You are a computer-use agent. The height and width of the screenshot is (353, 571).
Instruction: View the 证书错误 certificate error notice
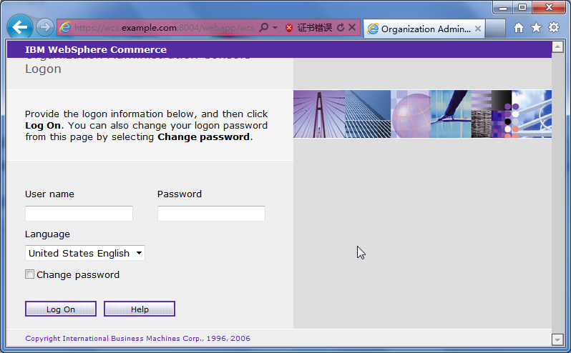coord(315,28)
